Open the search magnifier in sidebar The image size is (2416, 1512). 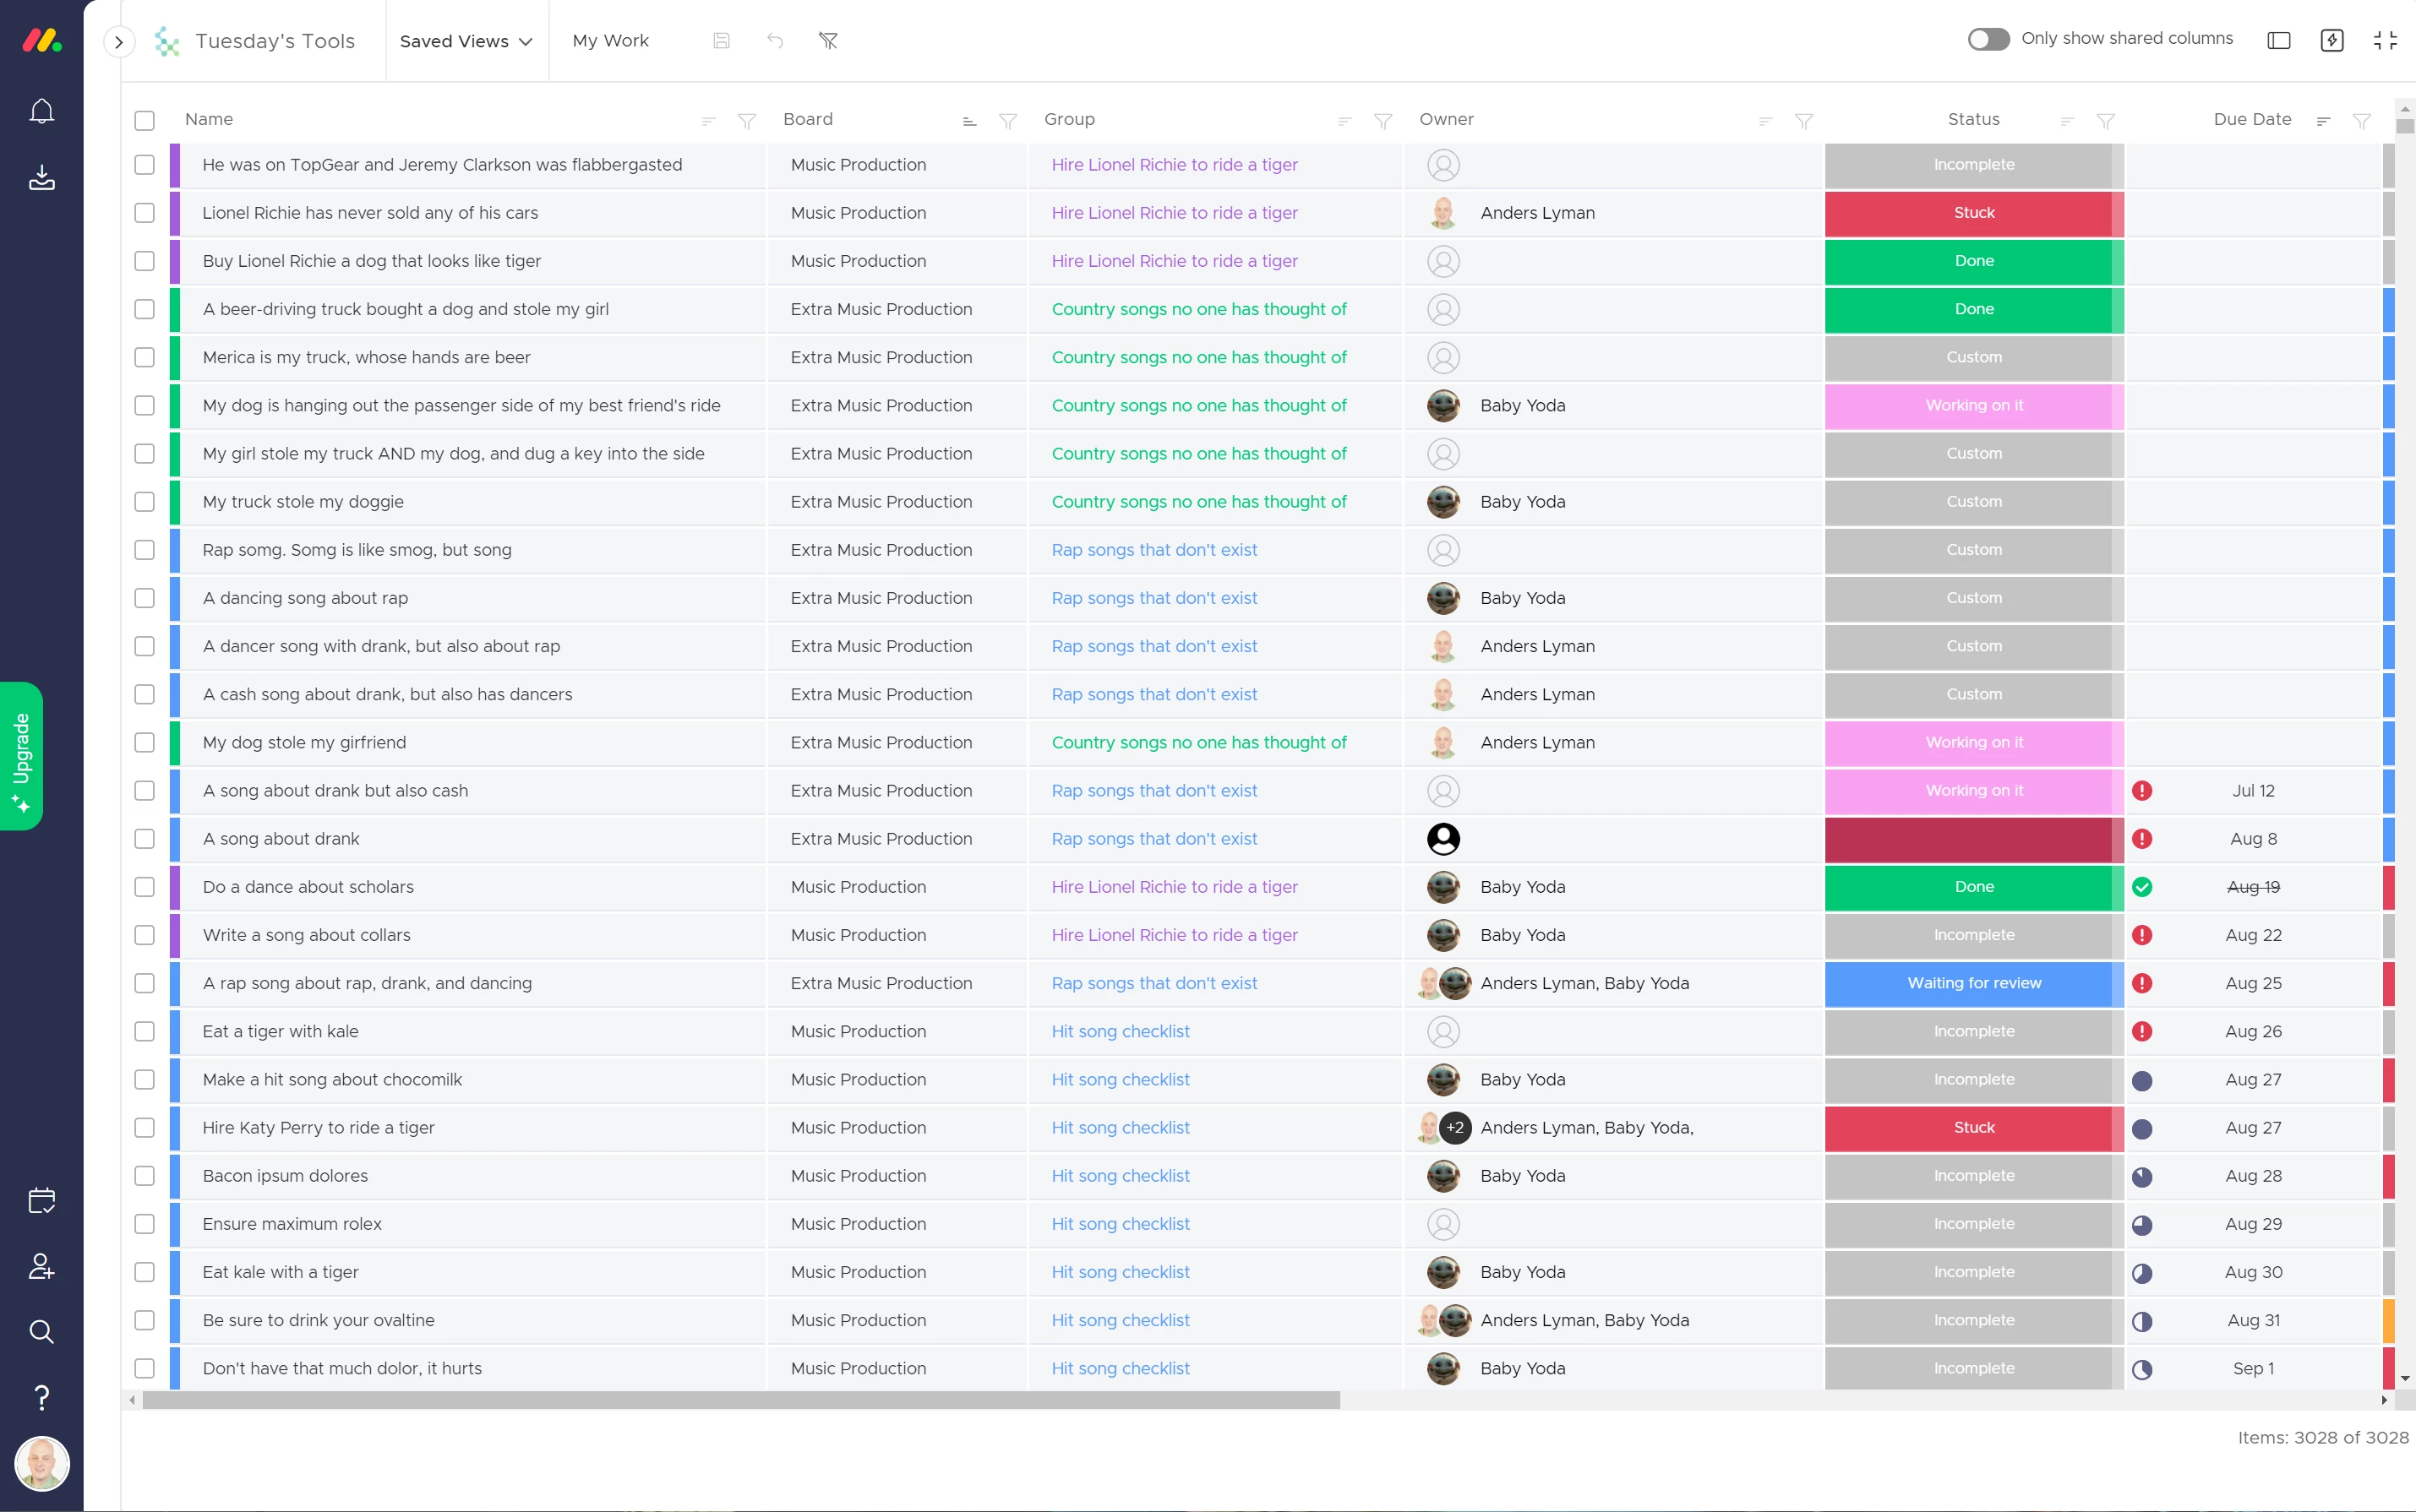point(41,1331)
